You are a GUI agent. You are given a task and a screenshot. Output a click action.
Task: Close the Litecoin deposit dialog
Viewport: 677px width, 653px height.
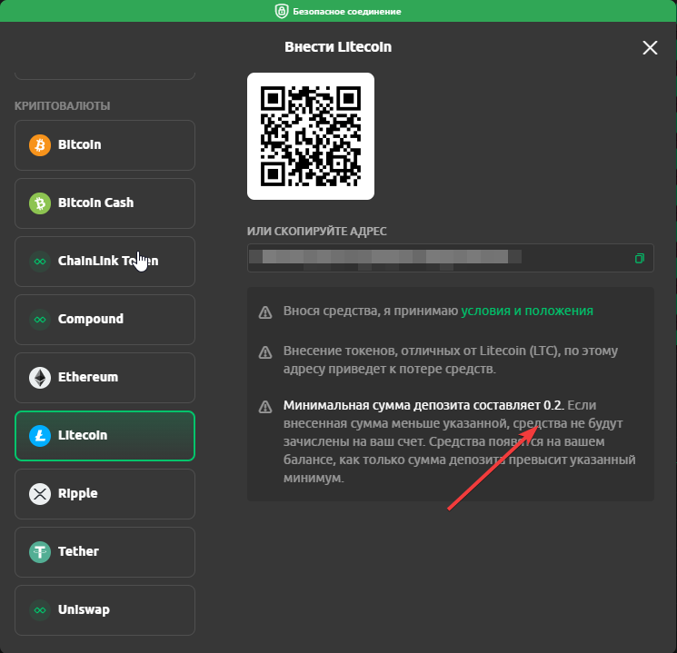650,48
